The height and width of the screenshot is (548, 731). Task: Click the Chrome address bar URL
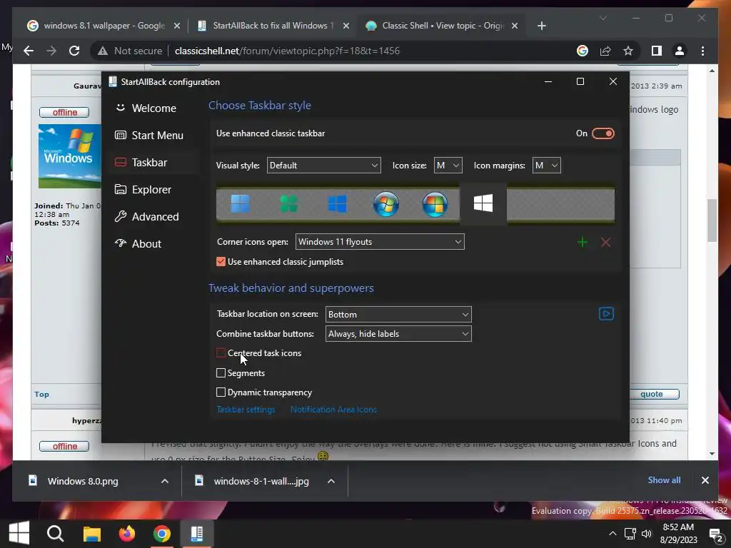pos(287,51)
